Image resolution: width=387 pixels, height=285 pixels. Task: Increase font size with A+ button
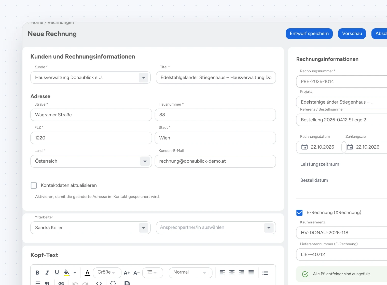coord(127,273)
